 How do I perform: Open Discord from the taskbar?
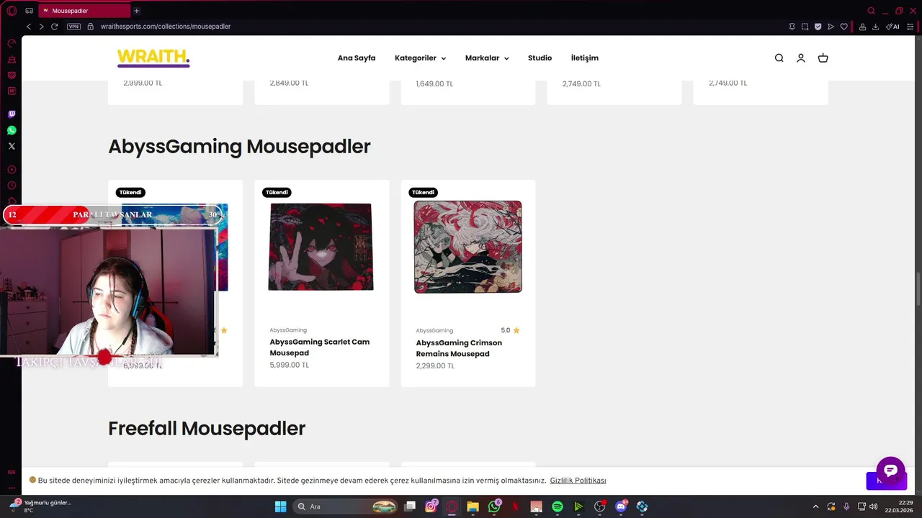[x=621, y=506]
